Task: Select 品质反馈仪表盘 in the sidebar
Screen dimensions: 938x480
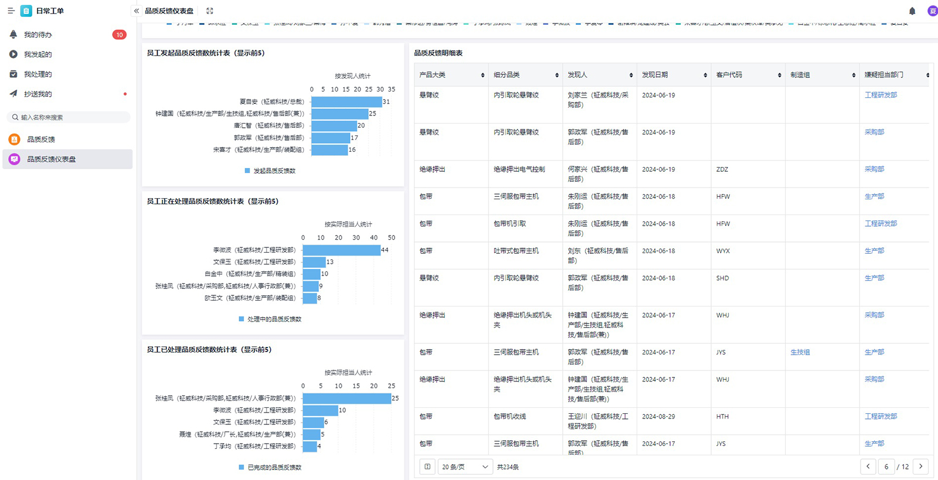Action: [52, 159]
